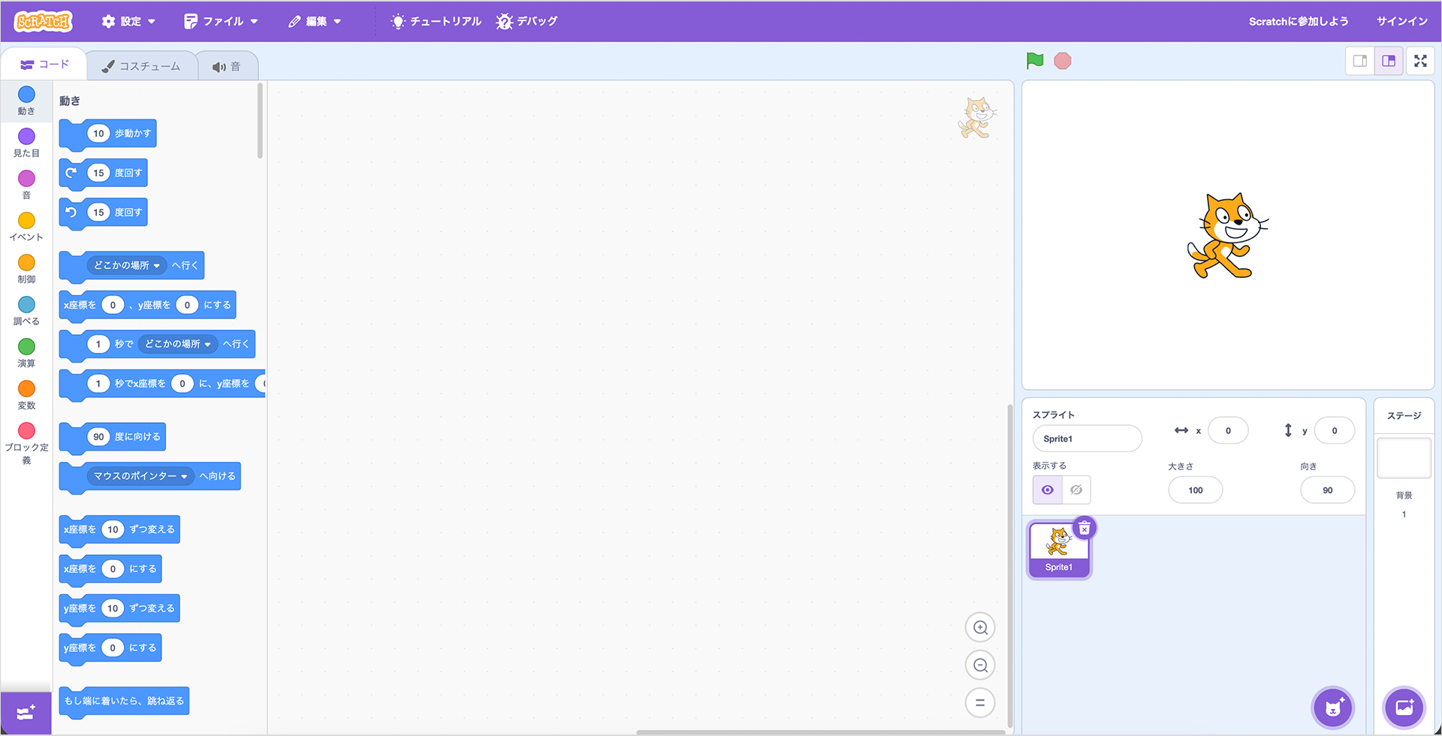
Task: Click the サインイン link
Action: (1401, 21)
